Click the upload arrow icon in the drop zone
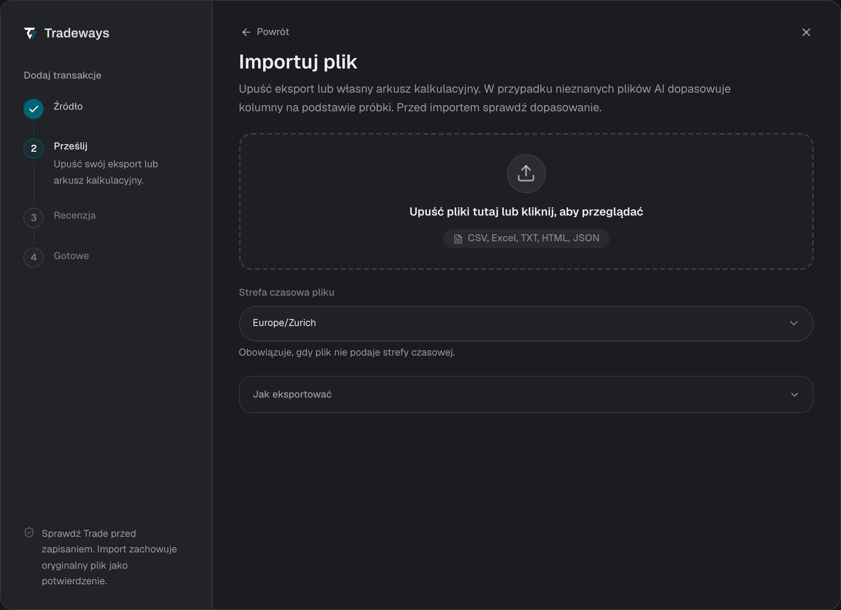 [x=526, y=173]
